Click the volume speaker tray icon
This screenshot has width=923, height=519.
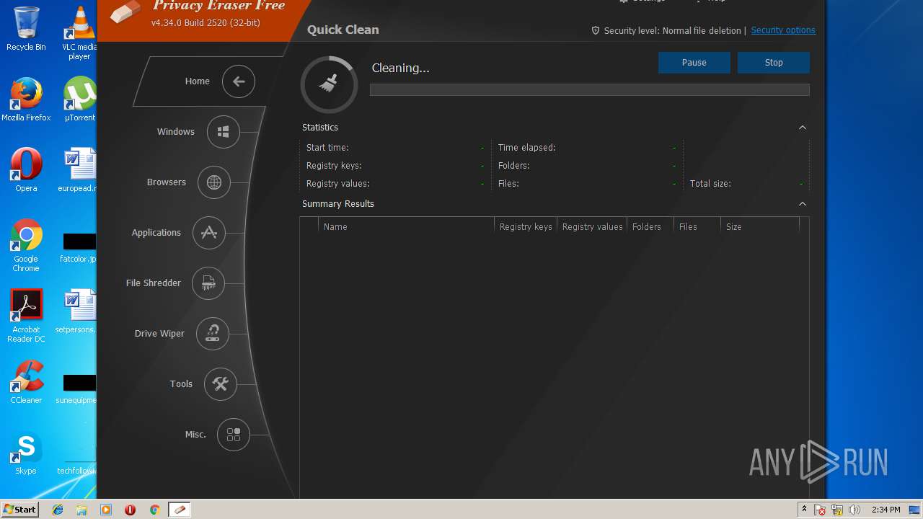854,510
